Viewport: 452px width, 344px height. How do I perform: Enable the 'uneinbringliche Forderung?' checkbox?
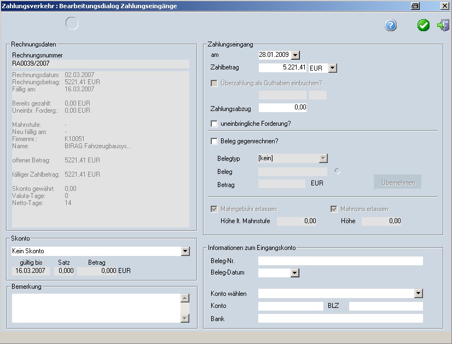(x=215, y=124)
